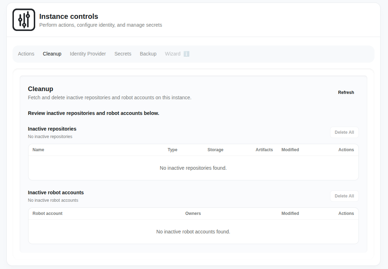Go to the Secrets tab
The width and height of the screenshot is (388, 269).
click(123, 54)
